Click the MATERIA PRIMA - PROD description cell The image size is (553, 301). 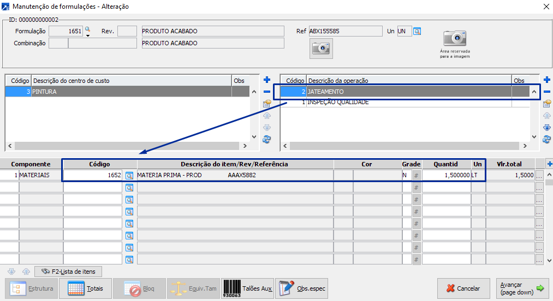[x=235, y=176]
